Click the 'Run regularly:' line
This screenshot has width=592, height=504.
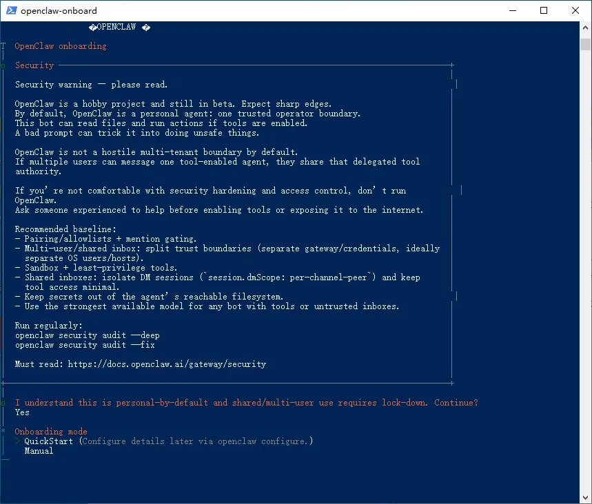click(49, 326)
